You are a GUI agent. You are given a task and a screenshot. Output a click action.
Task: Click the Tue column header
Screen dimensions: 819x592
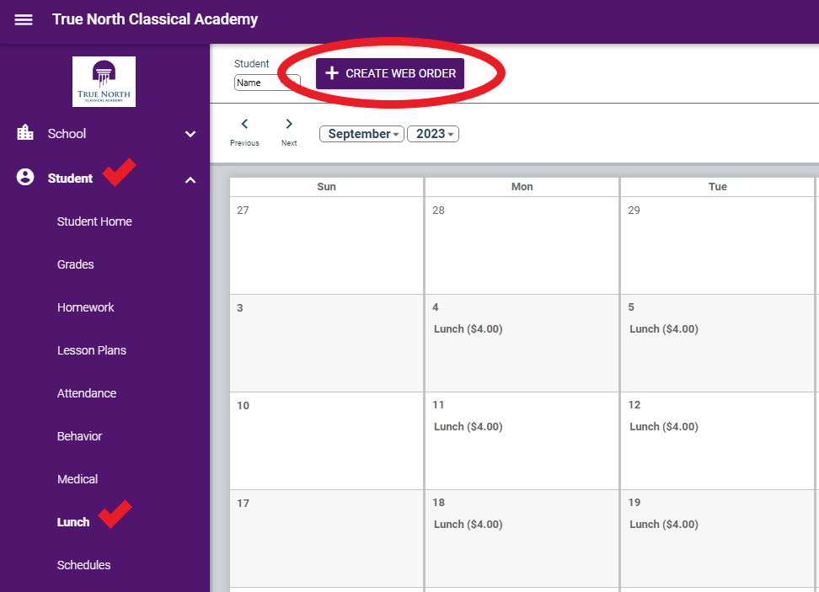coord(717,187)
